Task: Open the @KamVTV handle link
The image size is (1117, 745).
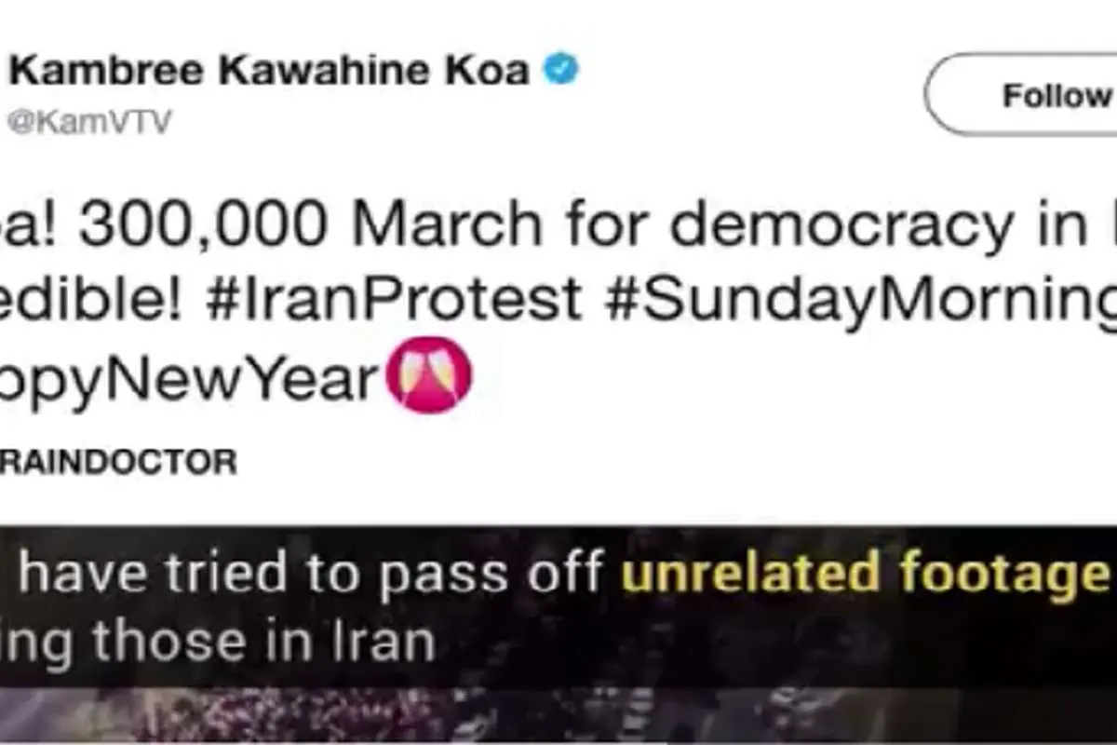Action: pyautogui.click(x=90, y=123)
